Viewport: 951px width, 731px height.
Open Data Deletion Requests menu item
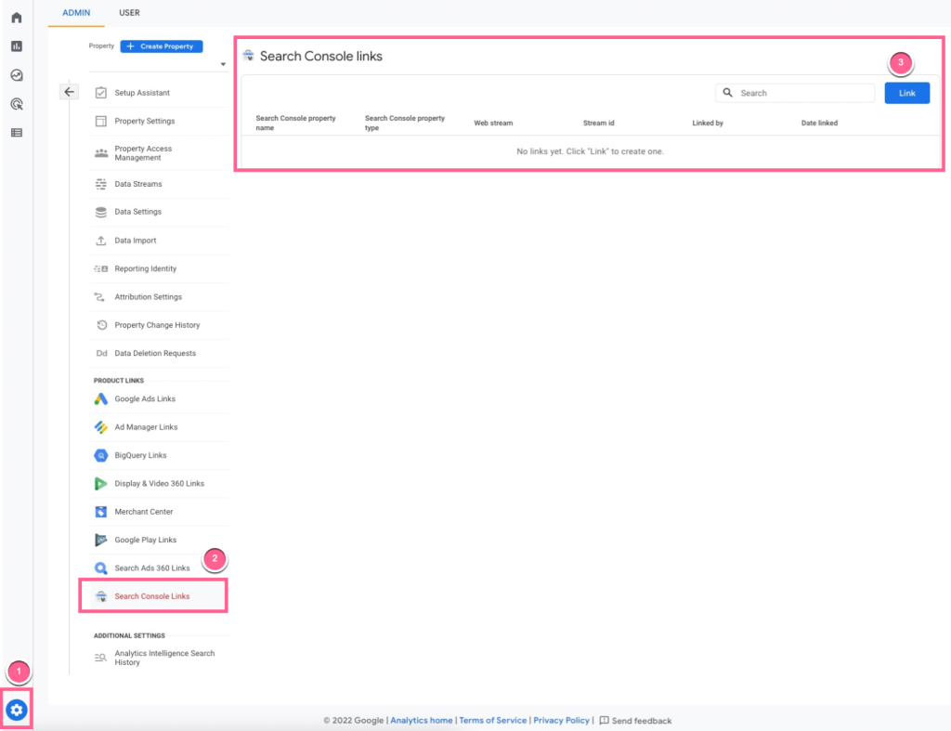click(159, 353)
